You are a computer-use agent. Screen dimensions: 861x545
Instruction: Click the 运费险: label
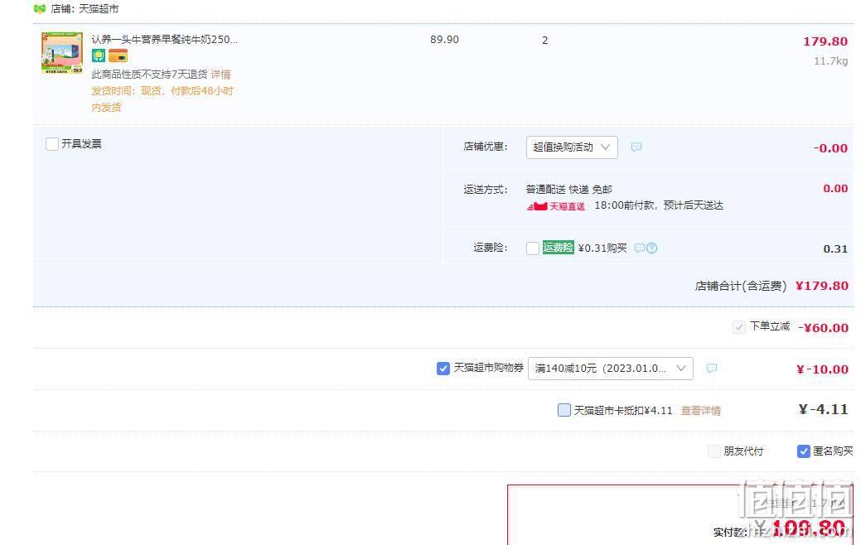491,248
